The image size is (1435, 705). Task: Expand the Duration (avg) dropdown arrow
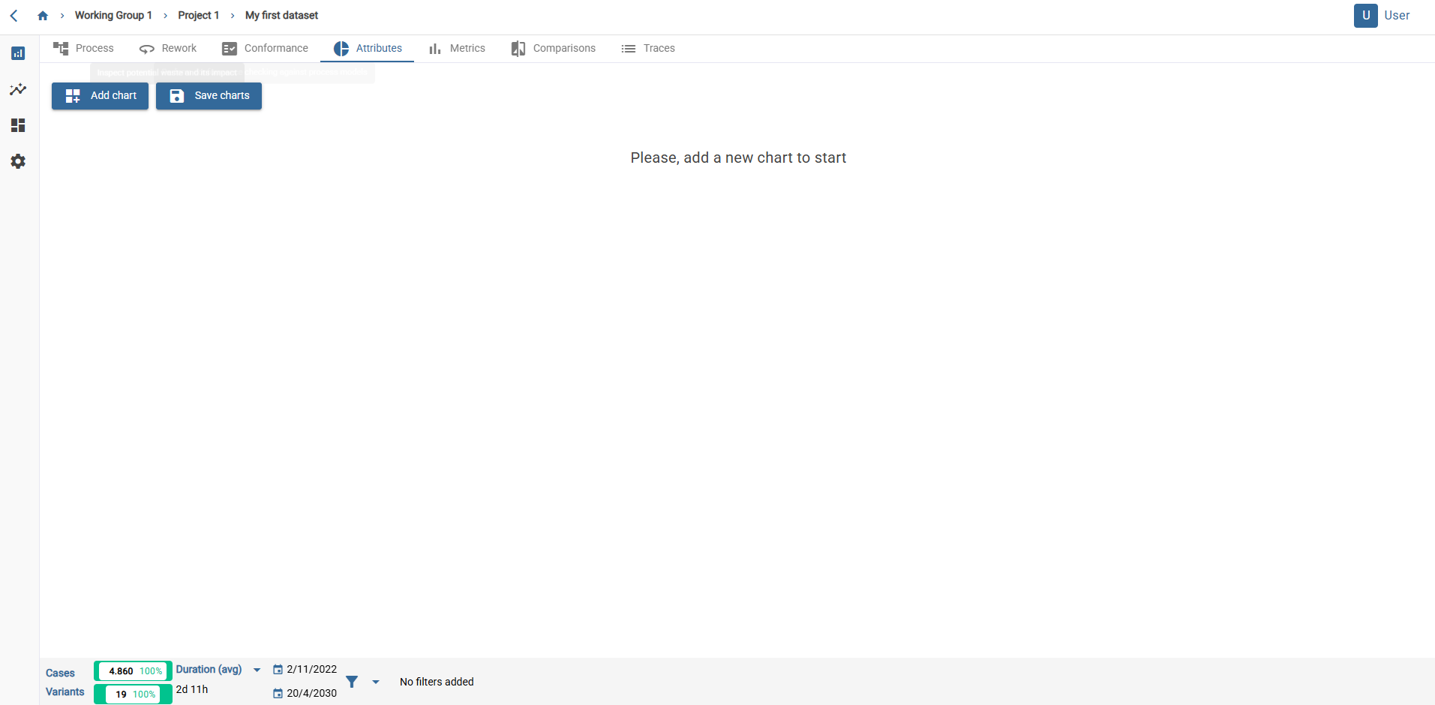[257, 670]
